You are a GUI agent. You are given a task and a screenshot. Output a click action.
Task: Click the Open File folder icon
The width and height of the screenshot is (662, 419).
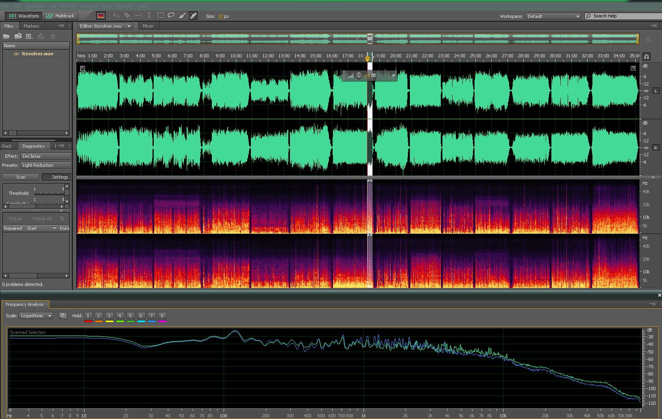pyautogui.click(x=7, y=36)
